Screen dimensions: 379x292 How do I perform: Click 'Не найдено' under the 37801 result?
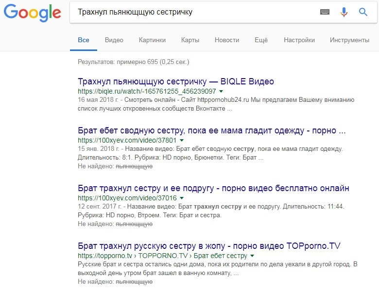pos(115,166)
